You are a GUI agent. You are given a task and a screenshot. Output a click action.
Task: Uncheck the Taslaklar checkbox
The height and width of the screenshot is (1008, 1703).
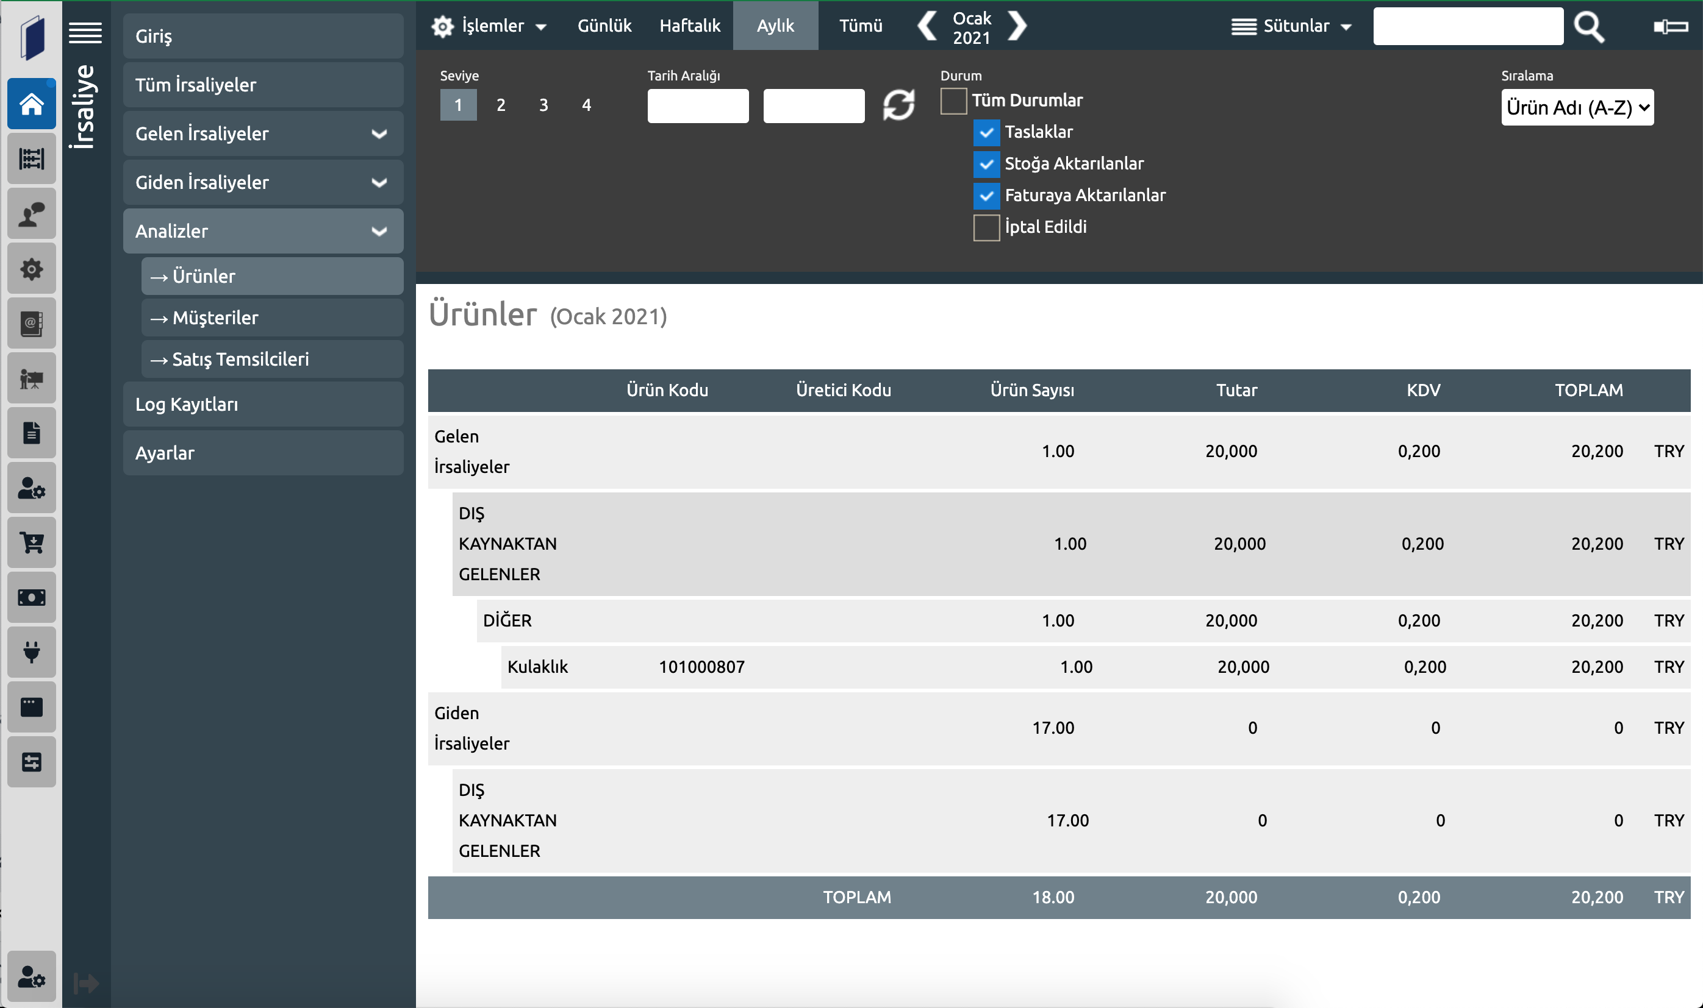tap(986, 132)
